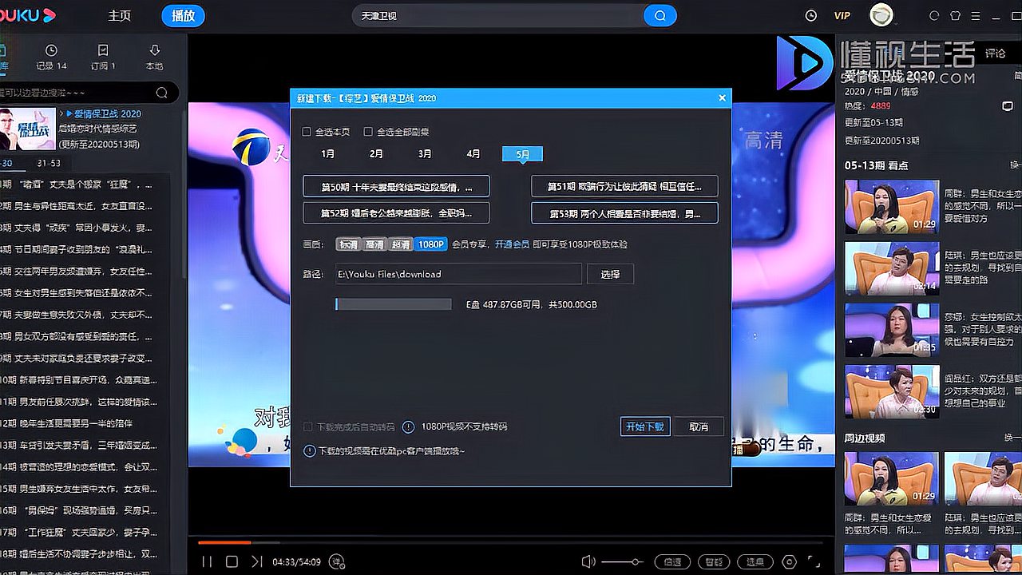Click 开始下载 to start the download

point(644,426)
